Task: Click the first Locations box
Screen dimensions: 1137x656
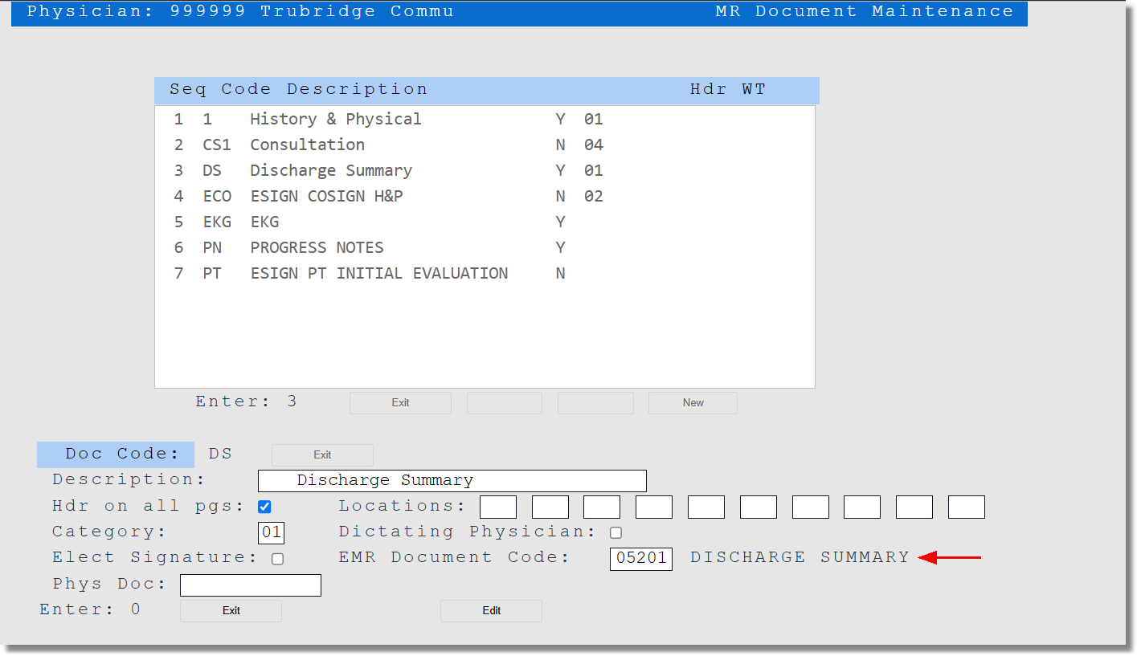Action: coord(498,507)
